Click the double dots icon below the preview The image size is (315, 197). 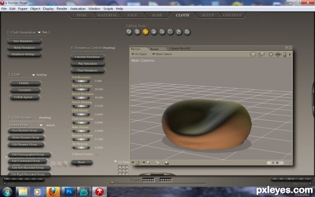[157, 163]
